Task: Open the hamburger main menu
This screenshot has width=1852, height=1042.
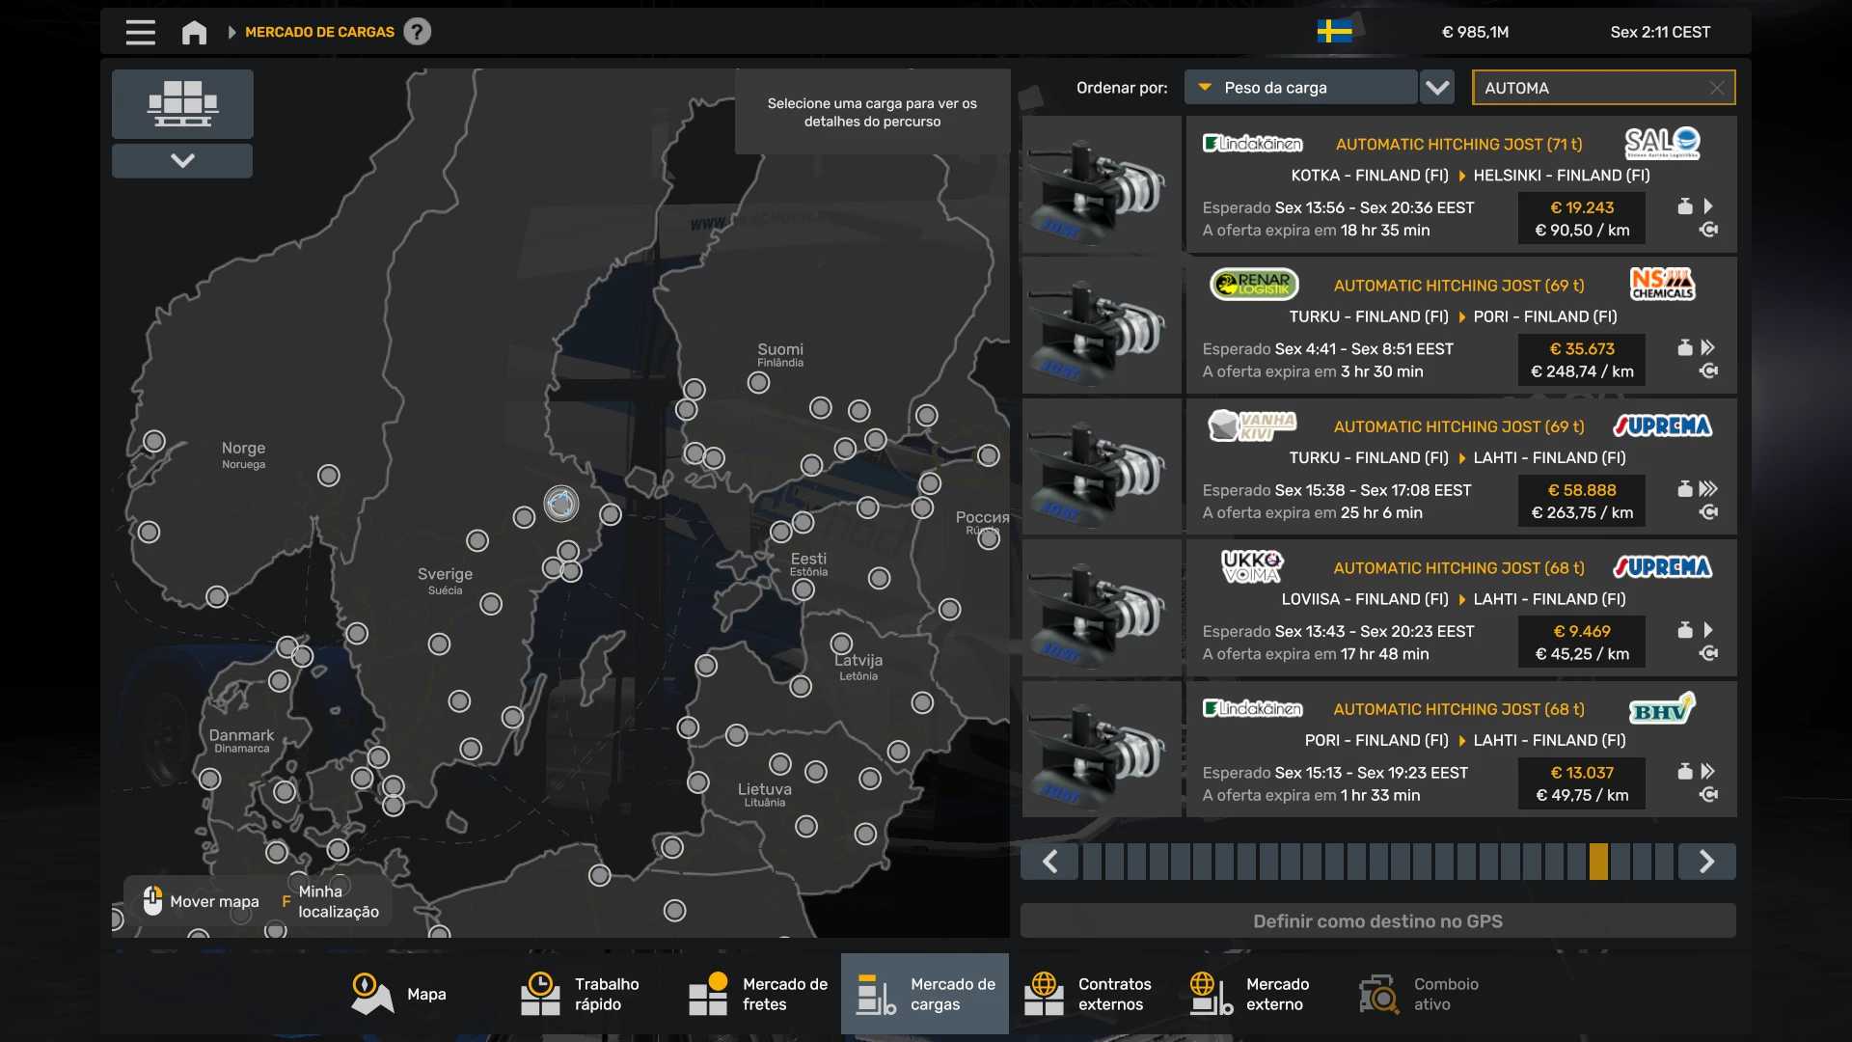Action: pyautogui.click(x=140, y=32)
